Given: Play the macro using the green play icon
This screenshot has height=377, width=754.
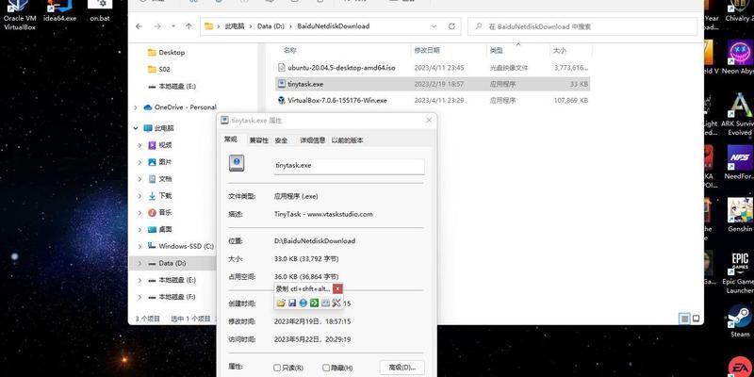Looking at the screenshot, I should [314, 303].
